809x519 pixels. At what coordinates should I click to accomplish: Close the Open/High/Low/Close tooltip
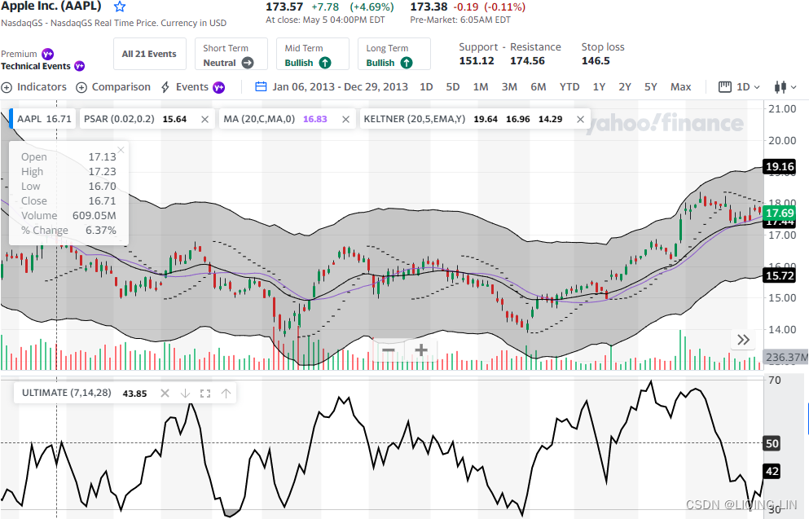coord(121,150)
